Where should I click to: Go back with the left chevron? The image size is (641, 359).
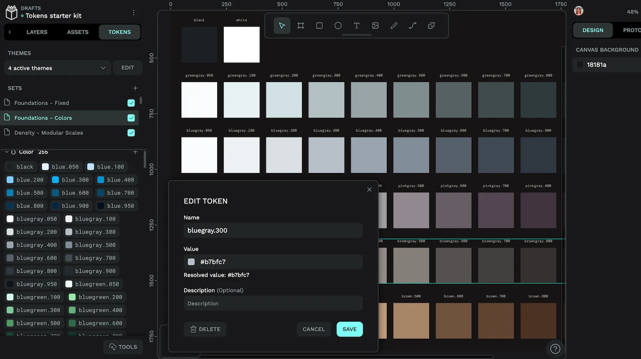(10, 32)
